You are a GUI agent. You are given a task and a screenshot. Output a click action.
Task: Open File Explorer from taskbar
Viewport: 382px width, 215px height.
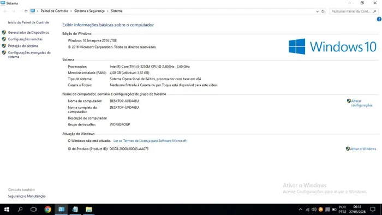(x=88, y=209)
